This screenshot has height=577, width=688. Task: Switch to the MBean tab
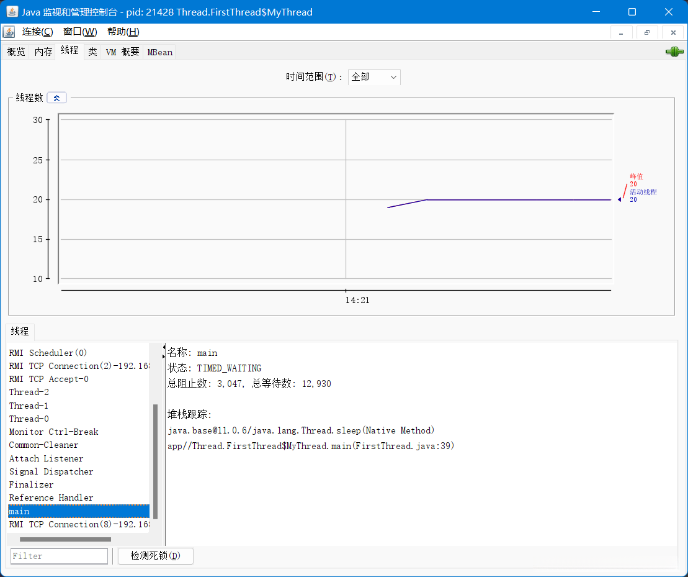[x=159, y=52]
